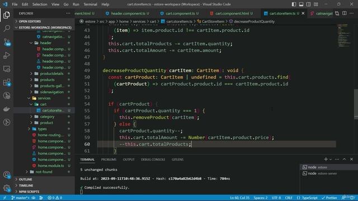Image resolution: width=358 pixels, height=201 pixels.
Task: Open the Selection menu
Action: click(x=40, y=4)
